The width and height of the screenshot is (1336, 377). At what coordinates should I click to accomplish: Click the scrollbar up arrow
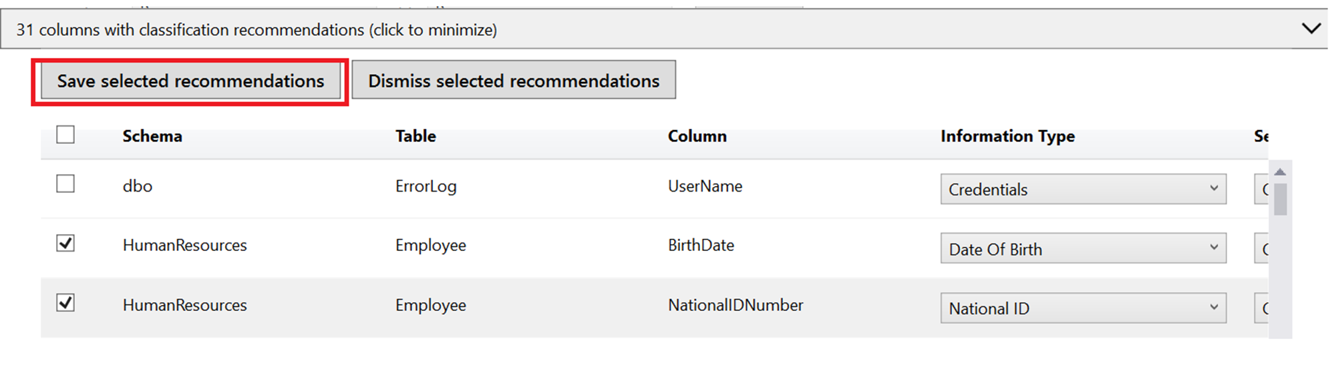(1280, 172)
